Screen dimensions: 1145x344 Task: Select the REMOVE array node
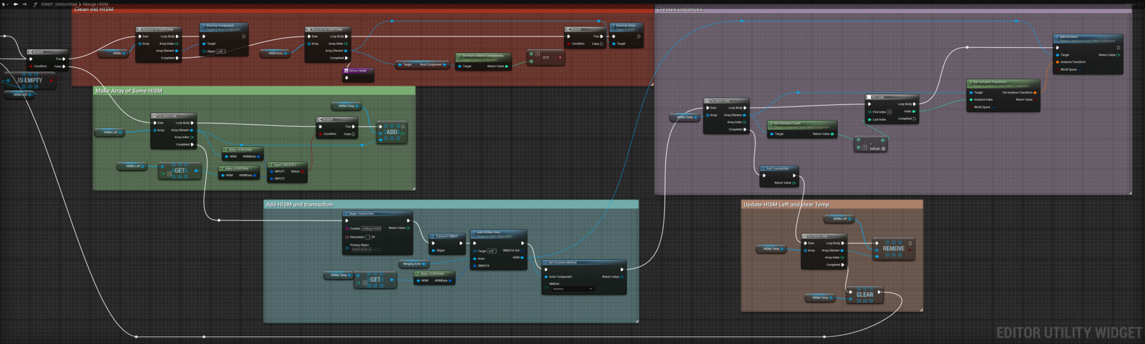[893, 249]
